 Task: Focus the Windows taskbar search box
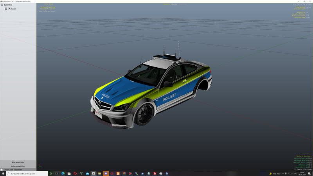[27, 174]
